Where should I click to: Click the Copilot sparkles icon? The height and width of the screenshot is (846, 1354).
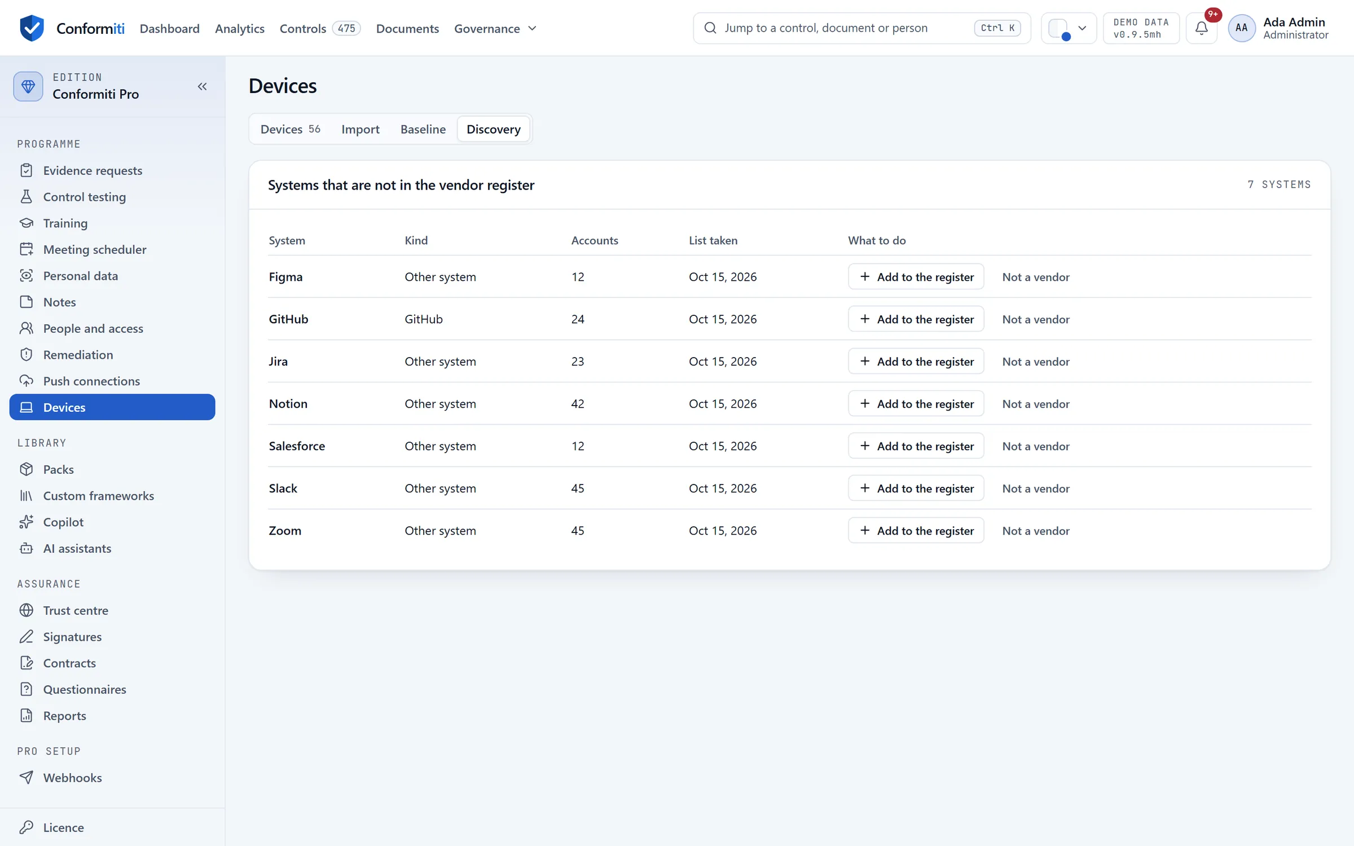(x=27, y=522)
